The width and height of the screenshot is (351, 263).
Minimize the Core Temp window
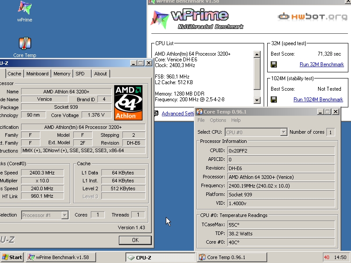point(320,112)
